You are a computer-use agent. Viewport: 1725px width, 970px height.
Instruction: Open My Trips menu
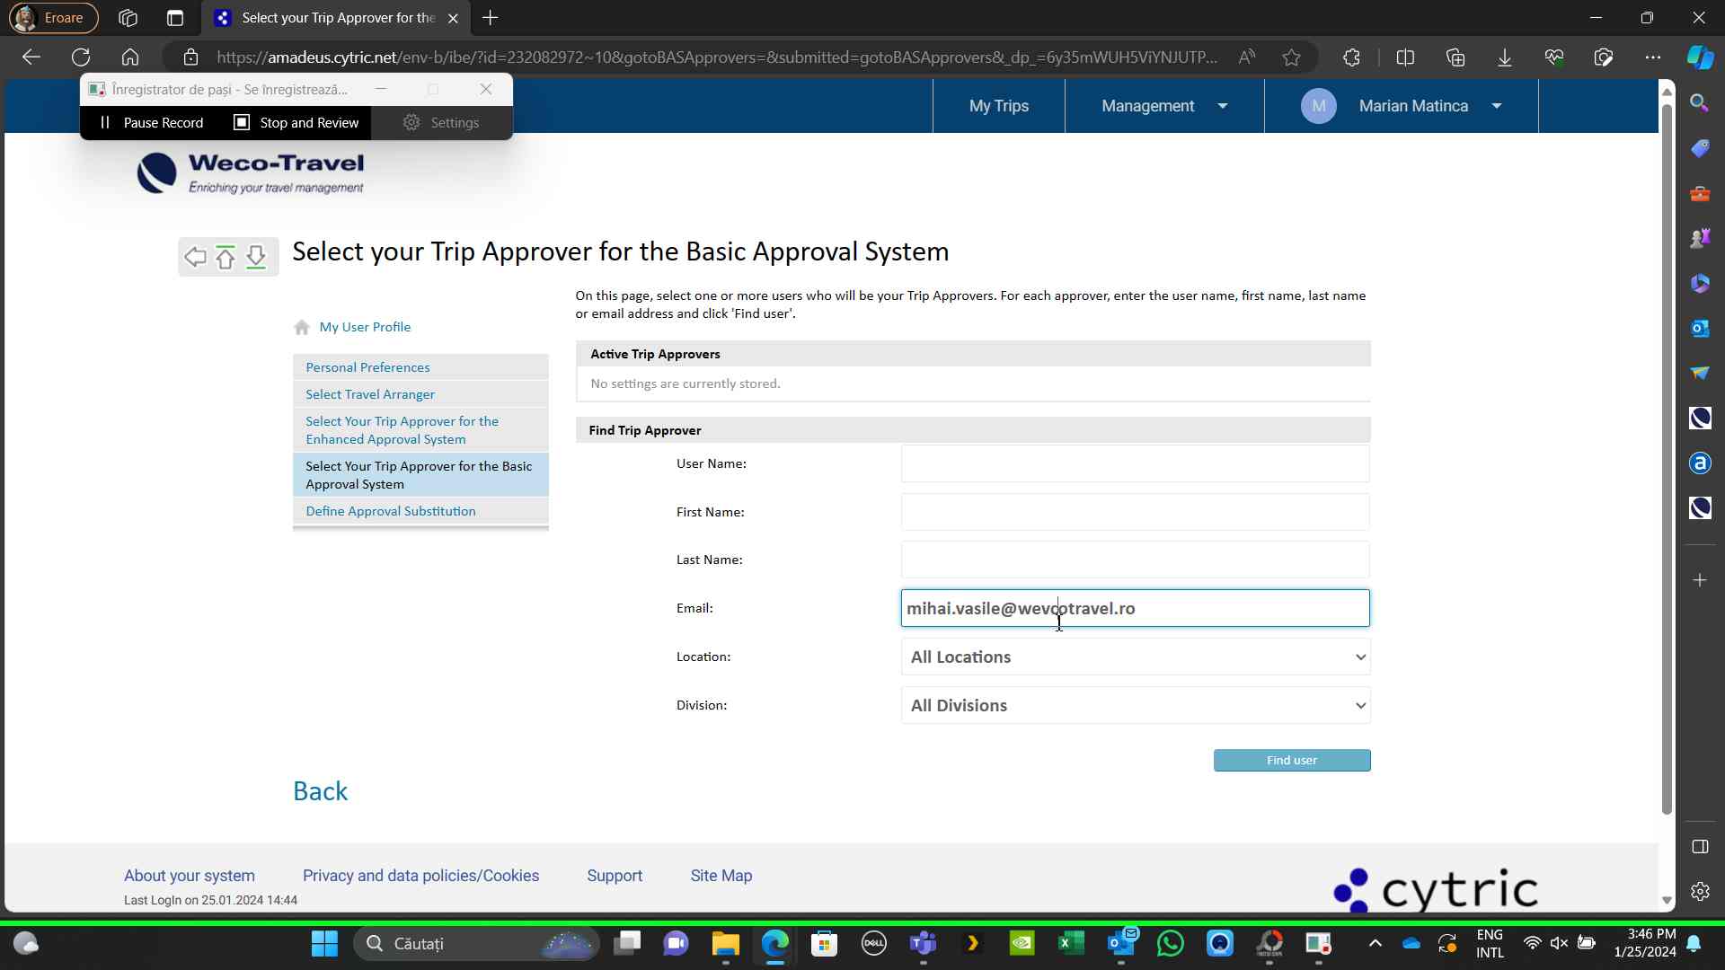[999, 106]
